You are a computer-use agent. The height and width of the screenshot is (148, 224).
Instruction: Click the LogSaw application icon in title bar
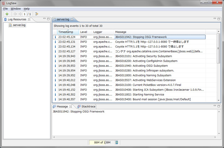click(x=3, y=3)
